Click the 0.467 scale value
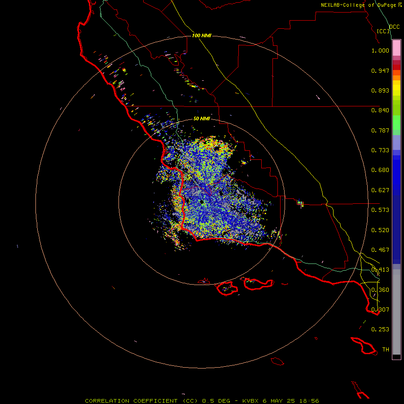The width and height of the screenshot is (404, 404). click(380, 250)
